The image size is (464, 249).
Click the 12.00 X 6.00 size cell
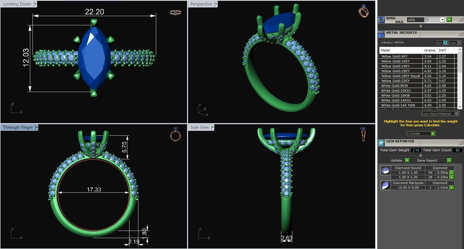[408, 187]
